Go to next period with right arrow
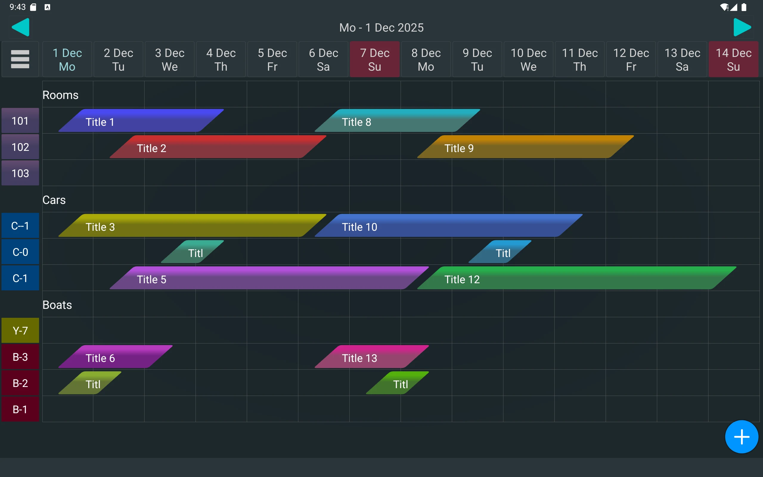 (x=742, y=27)
